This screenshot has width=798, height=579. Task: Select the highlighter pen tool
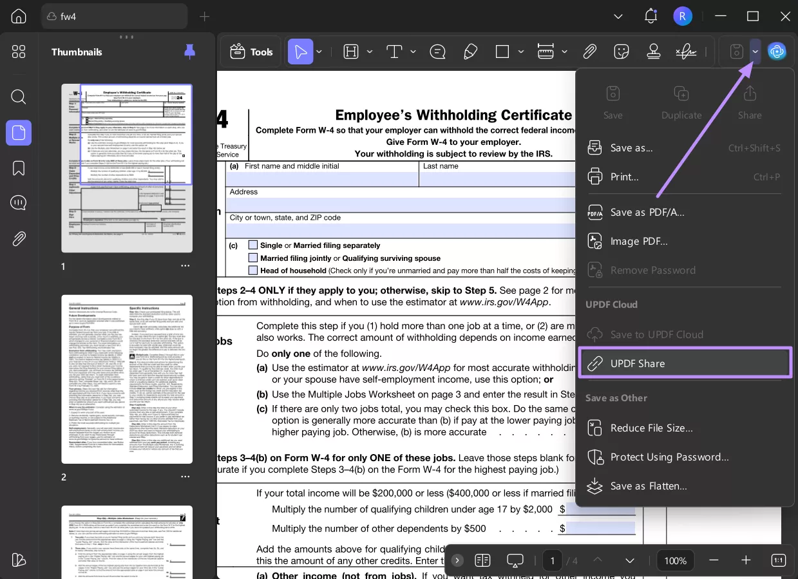point(470,52)
